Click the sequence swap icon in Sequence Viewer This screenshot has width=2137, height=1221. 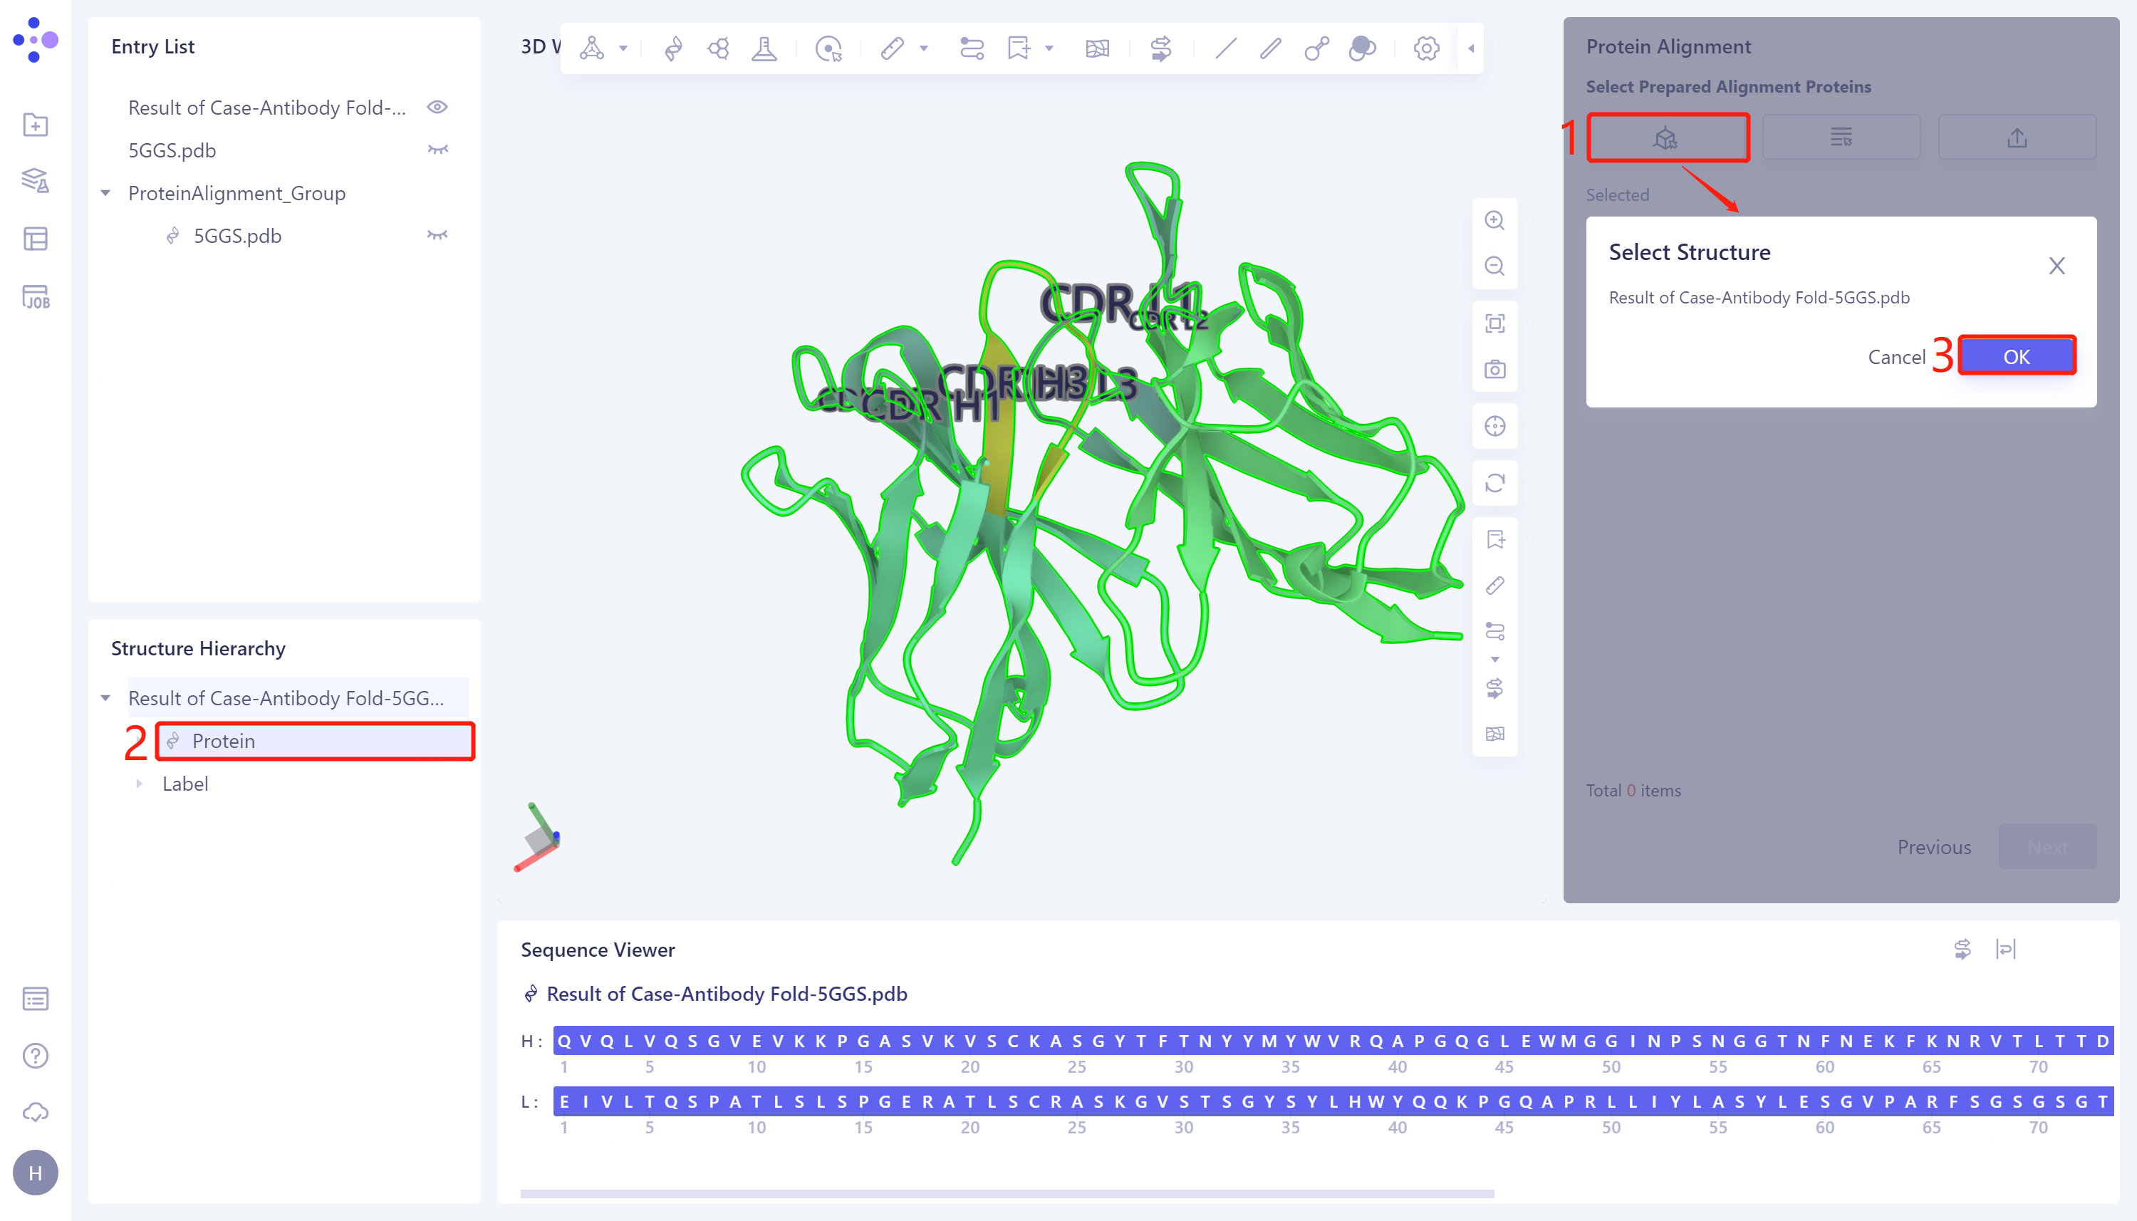point(1962,948)
